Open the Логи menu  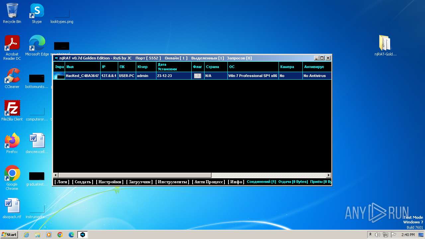click(x=62, y=182)
